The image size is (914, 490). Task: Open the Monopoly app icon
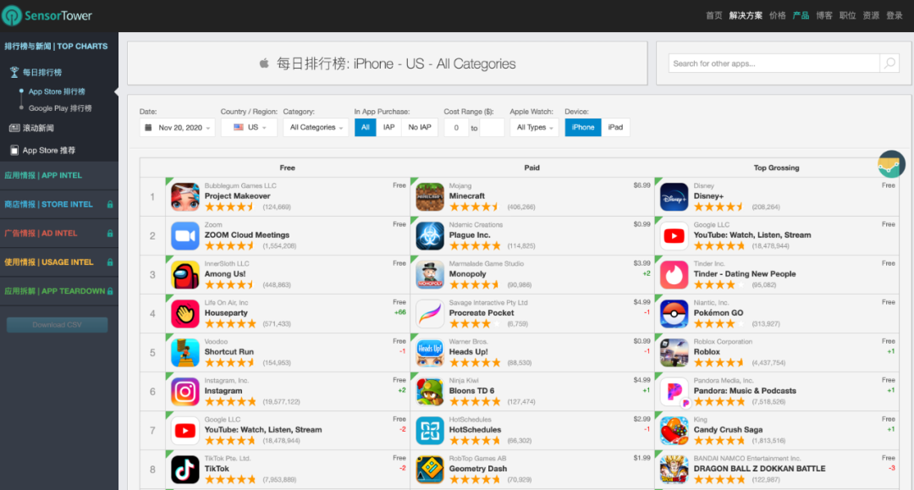(x=430, y=275)
